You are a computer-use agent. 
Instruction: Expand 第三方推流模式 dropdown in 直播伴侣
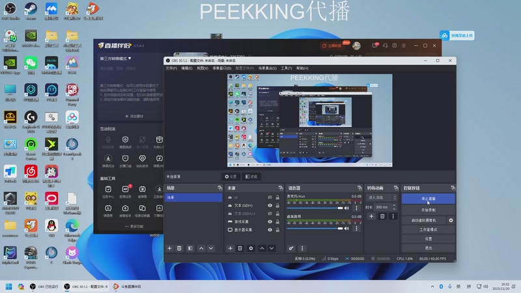(116, 59)
